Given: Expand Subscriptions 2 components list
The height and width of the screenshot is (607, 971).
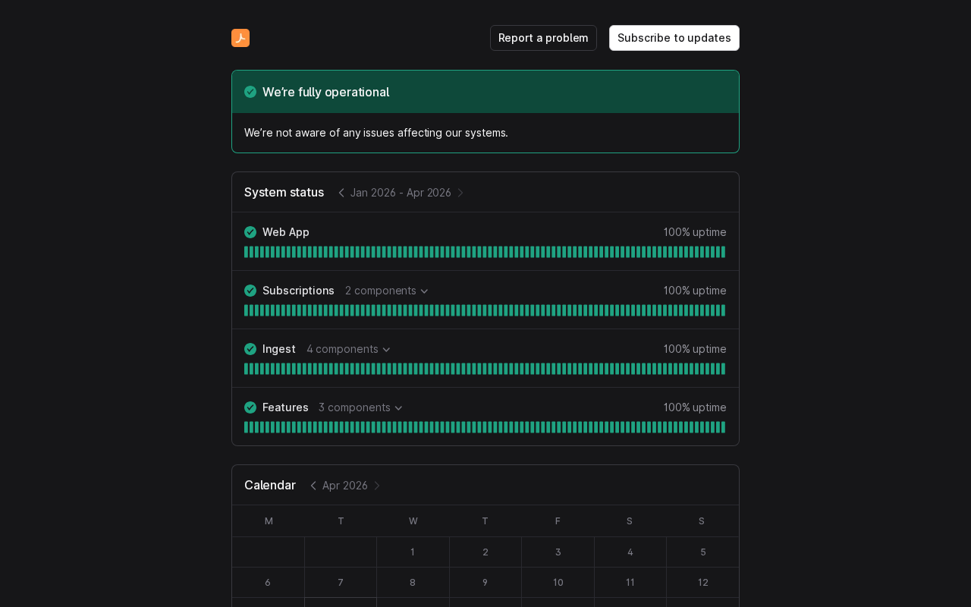Looking at the screenshot, I should click(x=387, y=291).
